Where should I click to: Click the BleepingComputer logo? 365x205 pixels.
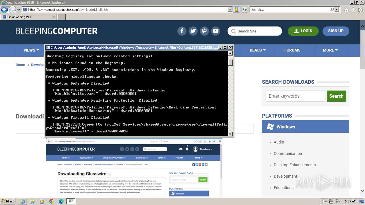[x=56, y=31]
